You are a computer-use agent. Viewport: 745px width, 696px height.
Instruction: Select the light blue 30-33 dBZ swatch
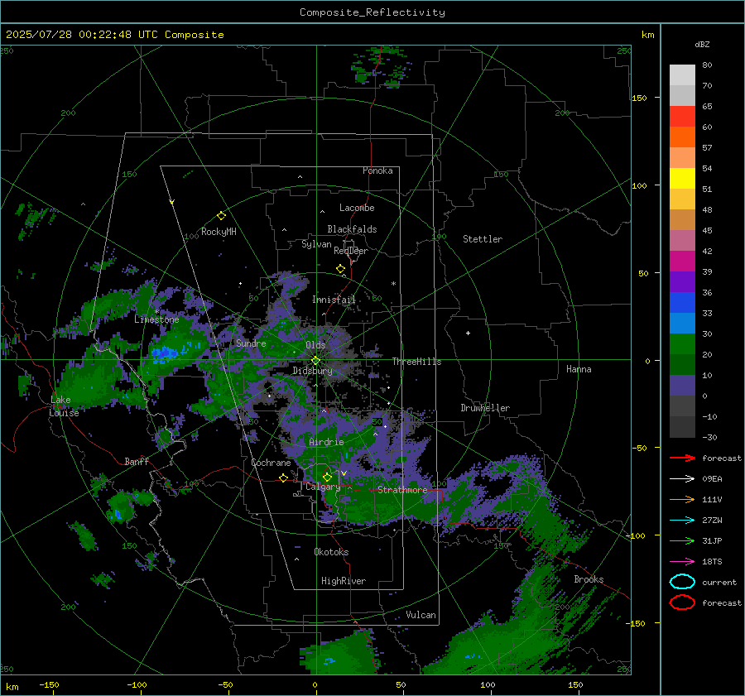682,323
